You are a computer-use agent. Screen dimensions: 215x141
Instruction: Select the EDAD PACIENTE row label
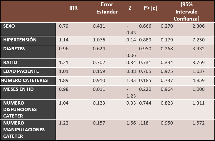pyautogui.click(x=21, y=71)
